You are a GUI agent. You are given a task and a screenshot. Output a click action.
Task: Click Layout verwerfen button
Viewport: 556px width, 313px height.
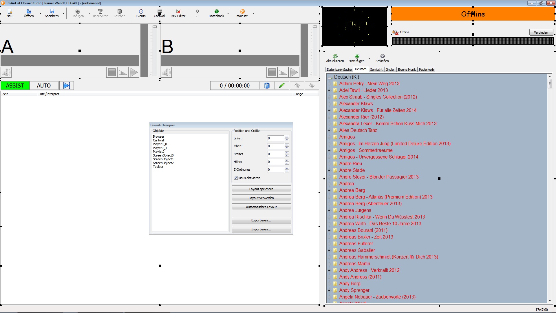coord(261,198)
